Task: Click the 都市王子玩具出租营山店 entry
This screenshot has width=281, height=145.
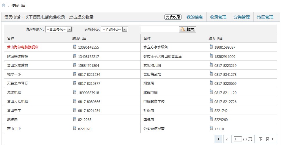Action: tap(163, 56)
